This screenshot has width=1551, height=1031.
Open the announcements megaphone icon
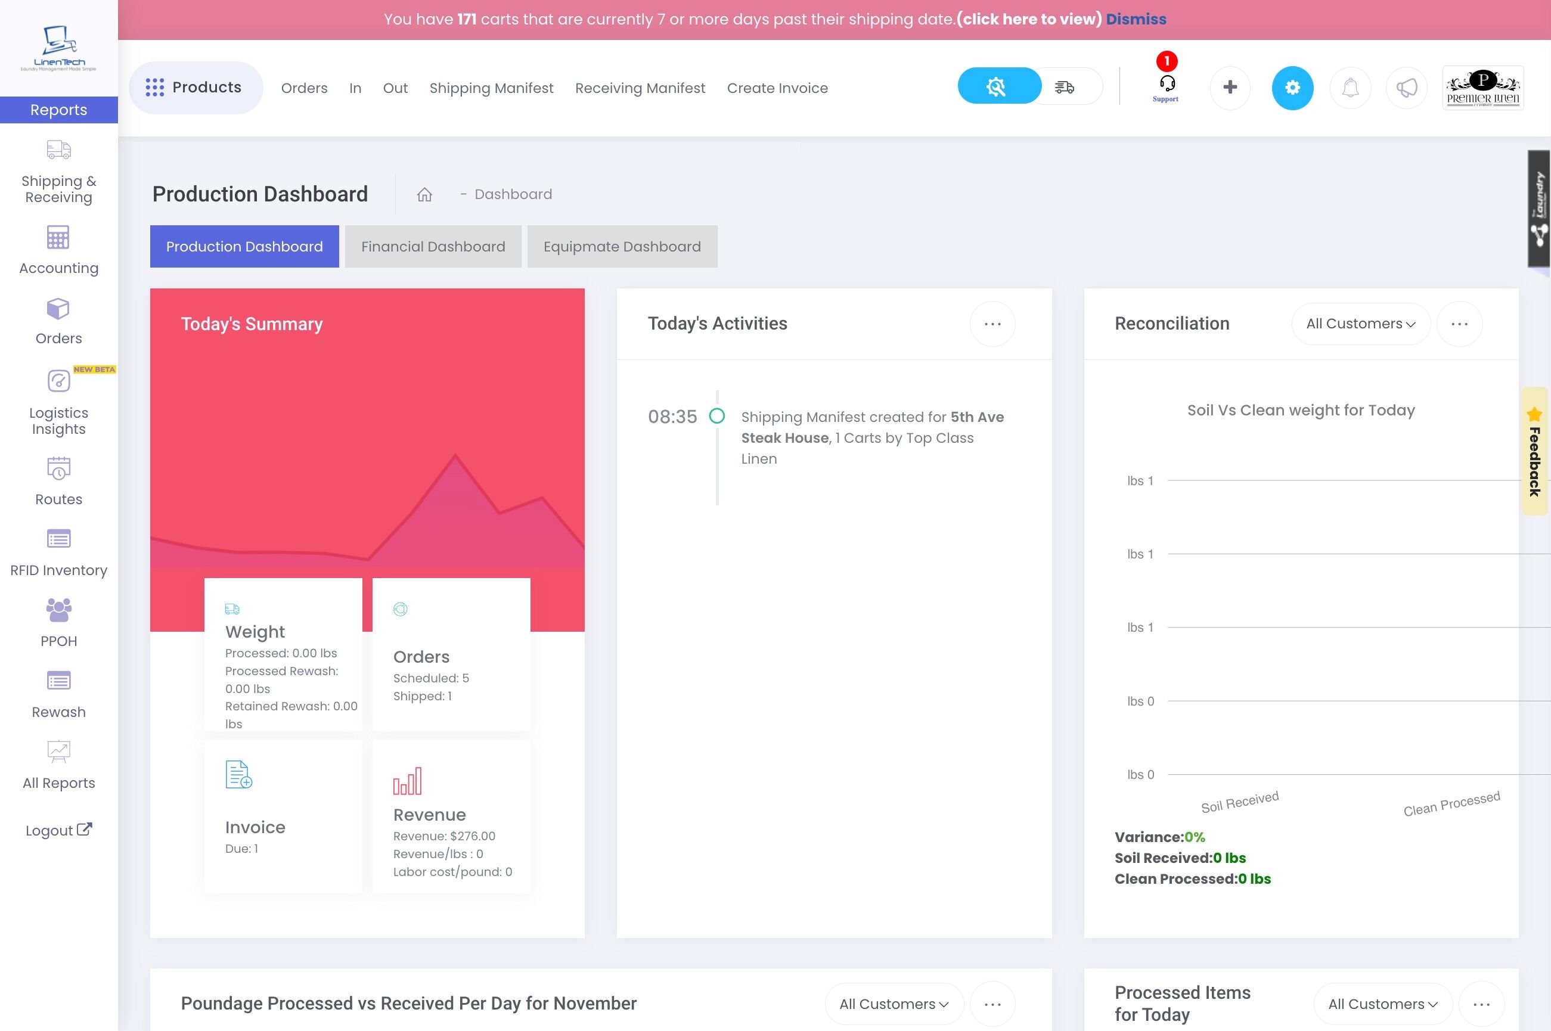click(1406, 88)
